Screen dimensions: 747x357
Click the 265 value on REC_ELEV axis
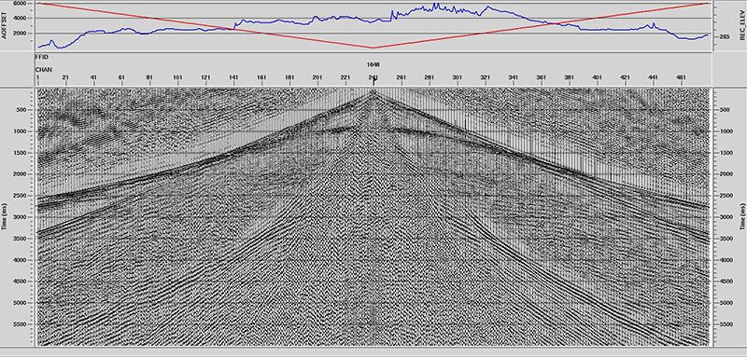tap(725, 36)
